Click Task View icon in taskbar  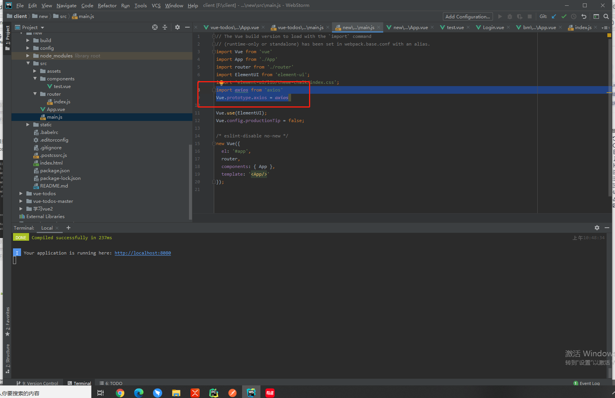[x=101, y=393]
